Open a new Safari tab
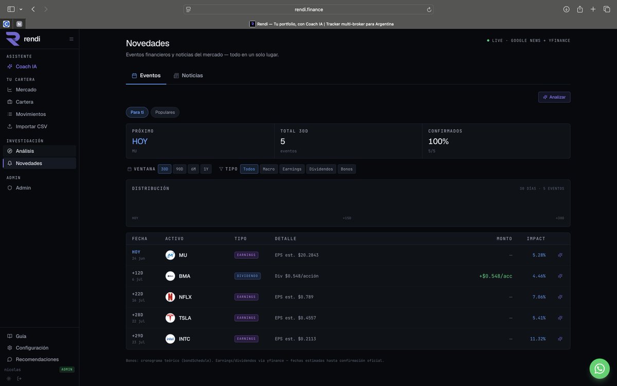Viewport: 617px width, 386px height. pyautogui.click(x=593, y=9)
